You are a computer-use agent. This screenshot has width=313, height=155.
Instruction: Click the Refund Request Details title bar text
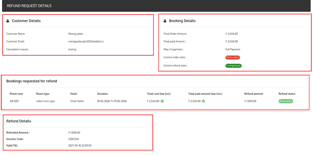point(29,6)
